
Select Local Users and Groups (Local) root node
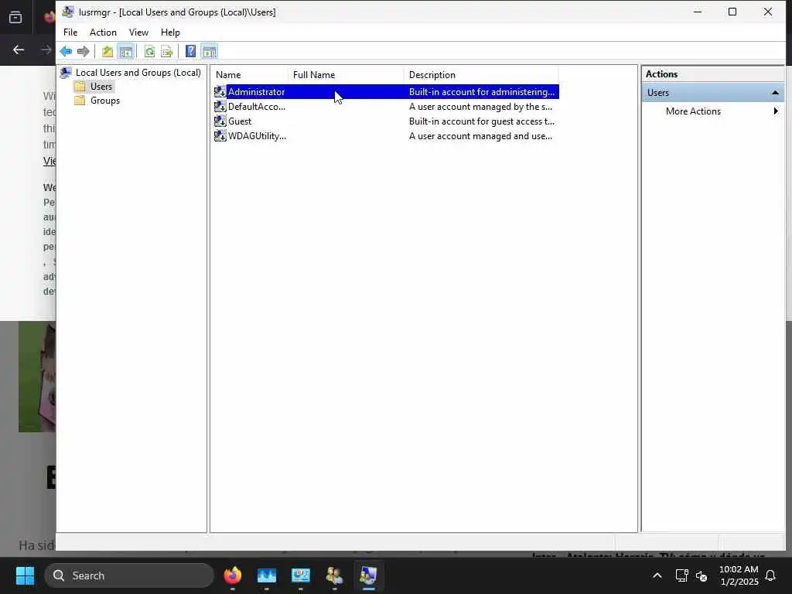(138, 73)
